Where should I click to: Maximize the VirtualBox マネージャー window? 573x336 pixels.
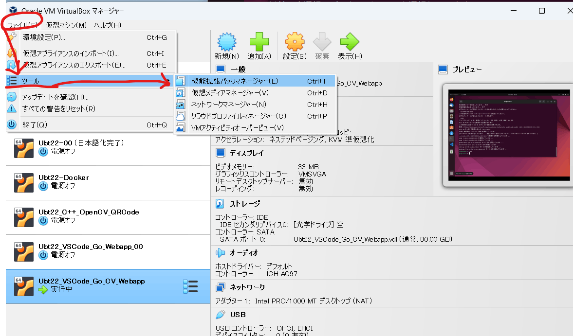point(542,11)
